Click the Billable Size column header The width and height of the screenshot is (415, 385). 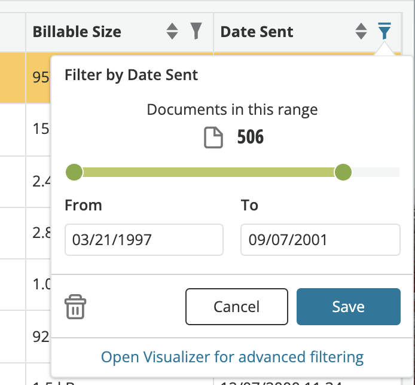(77, 32)
